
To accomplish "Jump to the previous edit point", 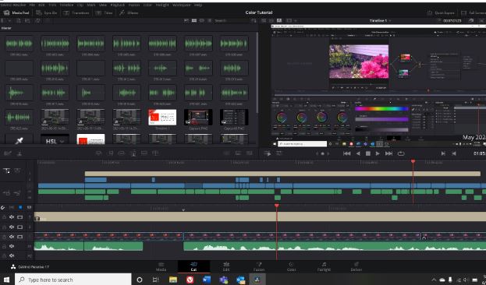I will tap(454, 153).
